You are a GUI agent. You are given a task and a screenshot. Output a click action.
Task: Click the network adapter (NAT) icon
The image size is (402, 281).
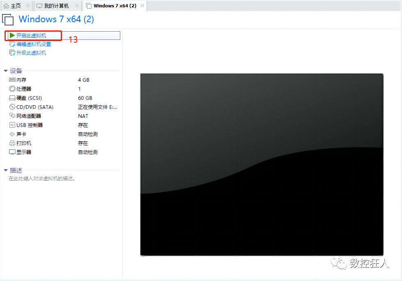12,116
